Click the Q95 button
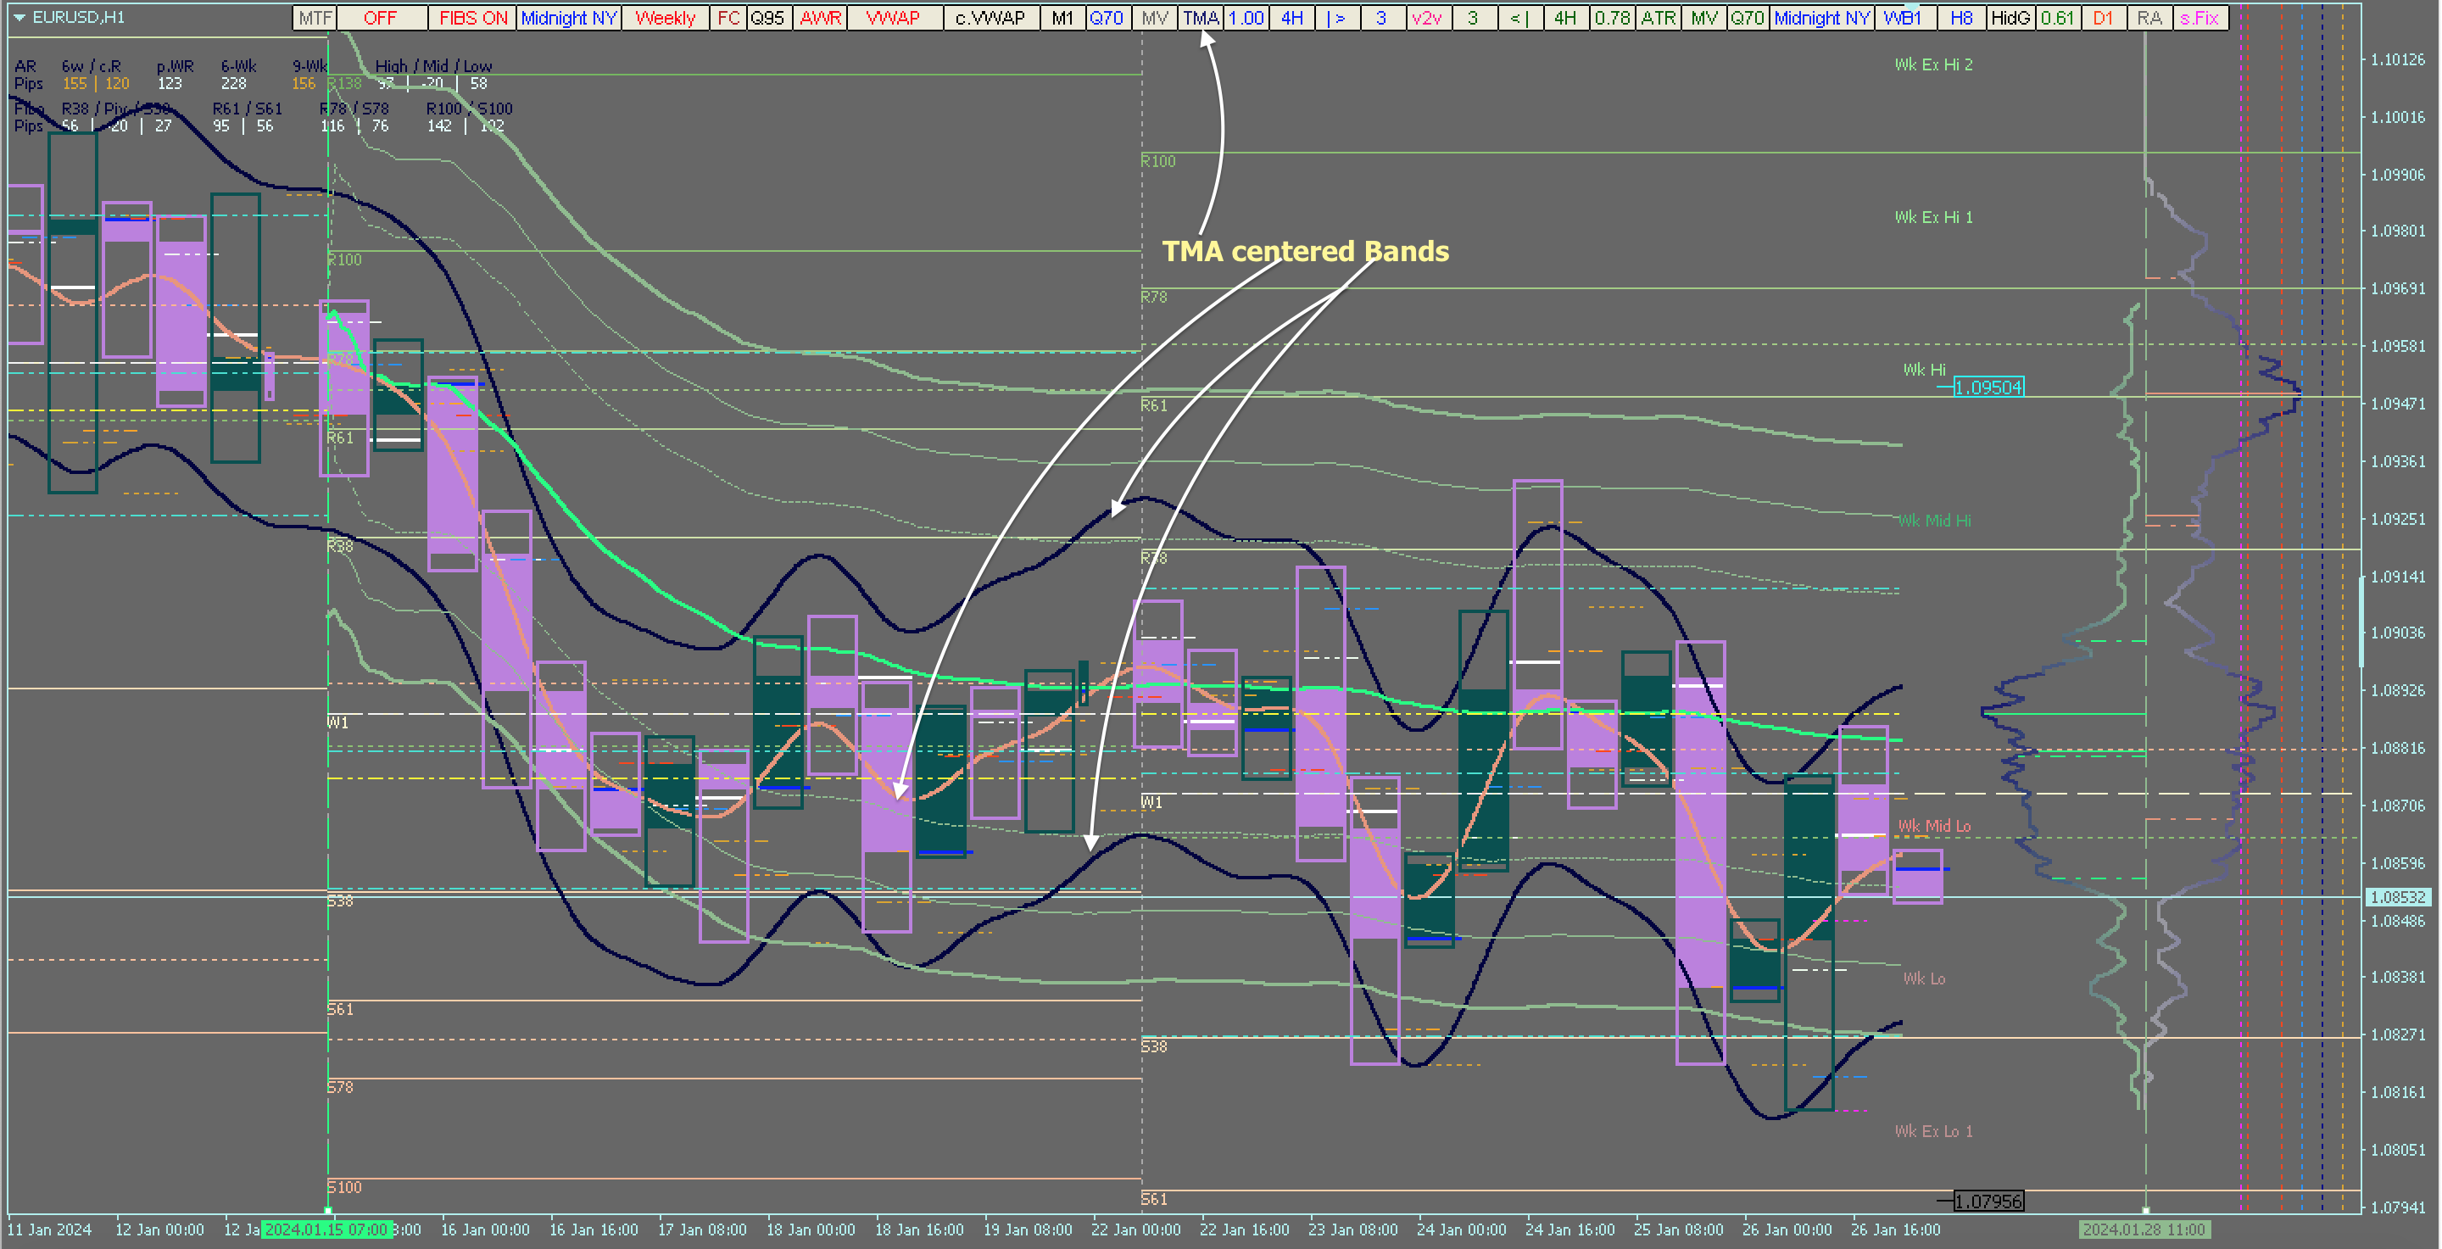Image resolution: width=2442 pixels, height=1249 pixels. [x=768, y=18]
